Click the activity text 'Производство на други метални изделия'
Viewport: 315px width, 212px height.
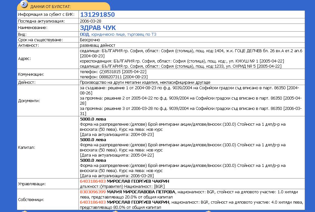click(119, 82)
